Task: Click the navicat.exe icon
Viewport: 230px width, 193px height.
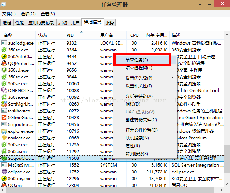Action: (4, 138)
